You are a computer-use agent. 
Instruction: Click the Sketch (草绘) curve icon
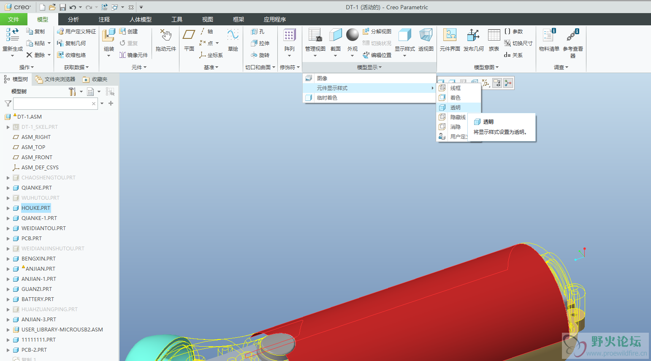(233, 35)
